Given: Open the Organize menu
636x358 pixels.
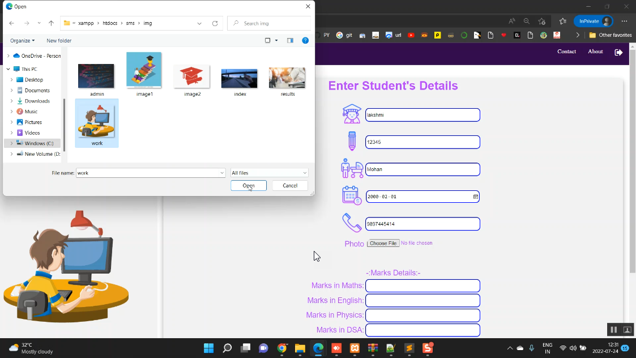Looking at the screenshot, I should pos(22,41).
